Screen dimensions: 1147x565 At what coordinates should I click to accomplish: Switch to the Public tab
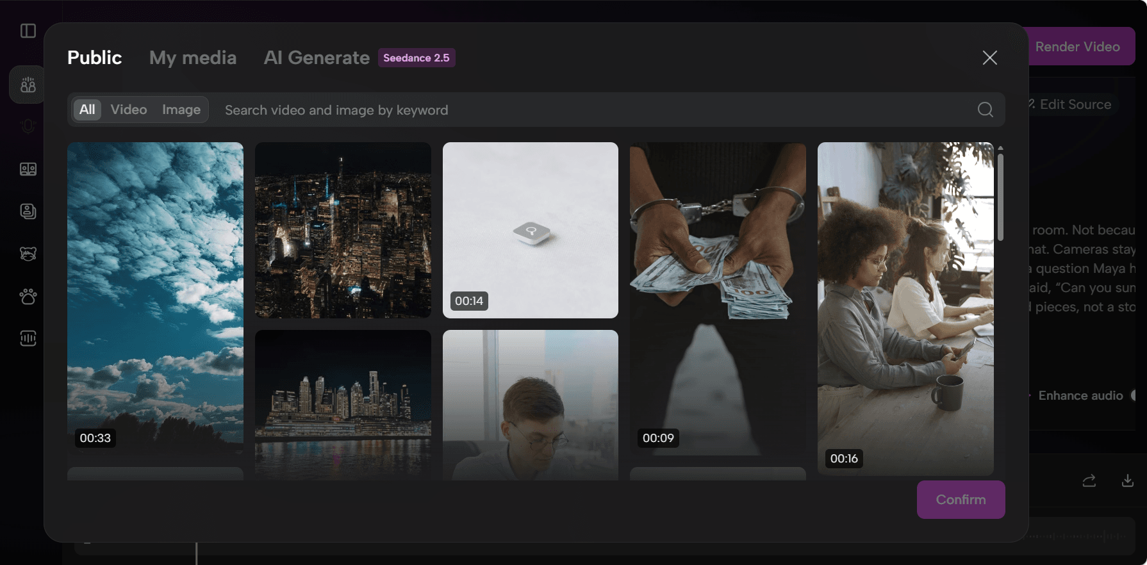[95, 58]
